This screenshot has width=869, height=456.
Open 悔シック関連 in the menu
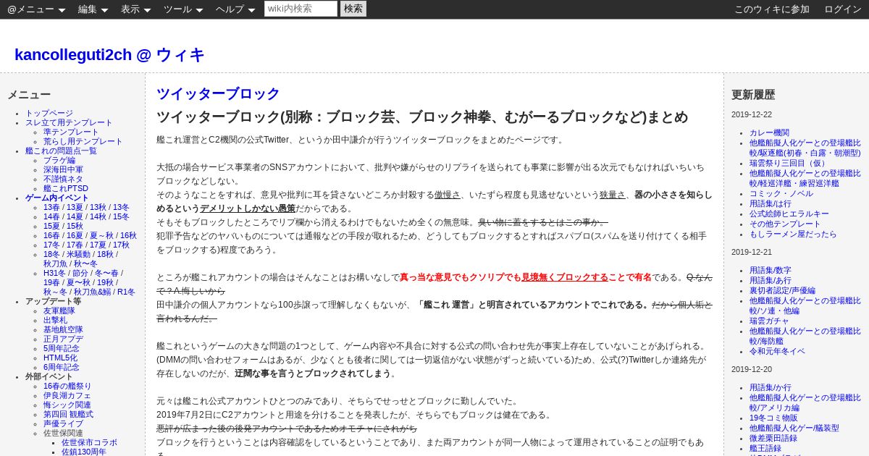point(67,405)
